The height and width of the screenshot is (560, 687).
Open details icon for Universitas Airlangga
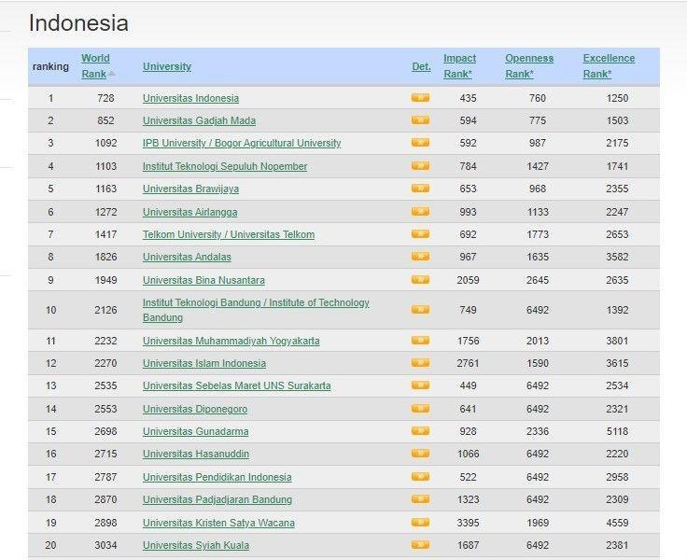click(x=420, y=212)
